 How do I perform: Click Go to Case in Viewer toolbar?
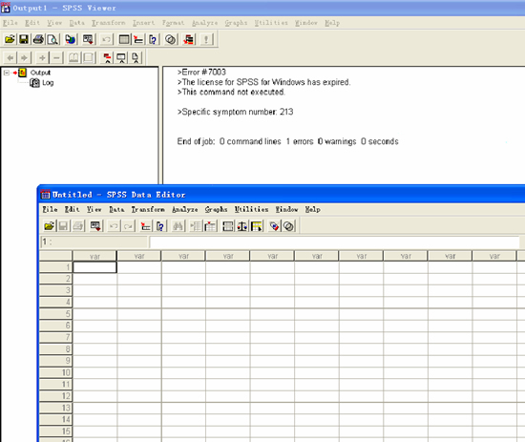click(138, 39)
